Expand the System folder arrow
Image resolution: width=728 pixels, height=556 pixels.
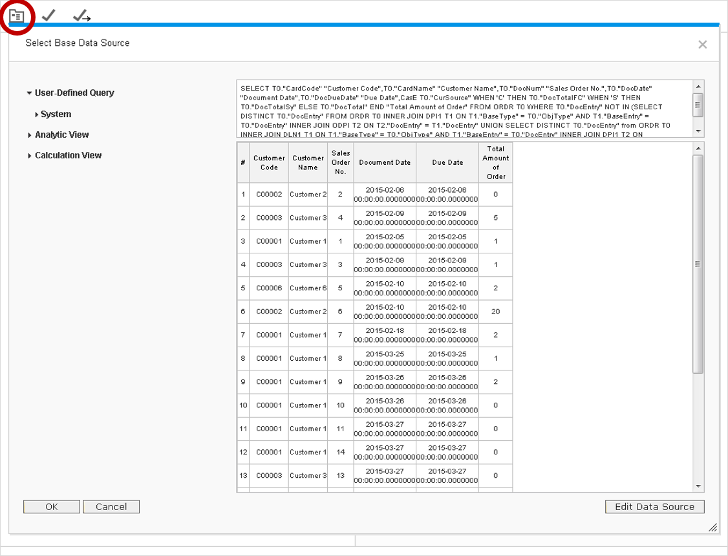pyautogui.click(x=36, y=114)
